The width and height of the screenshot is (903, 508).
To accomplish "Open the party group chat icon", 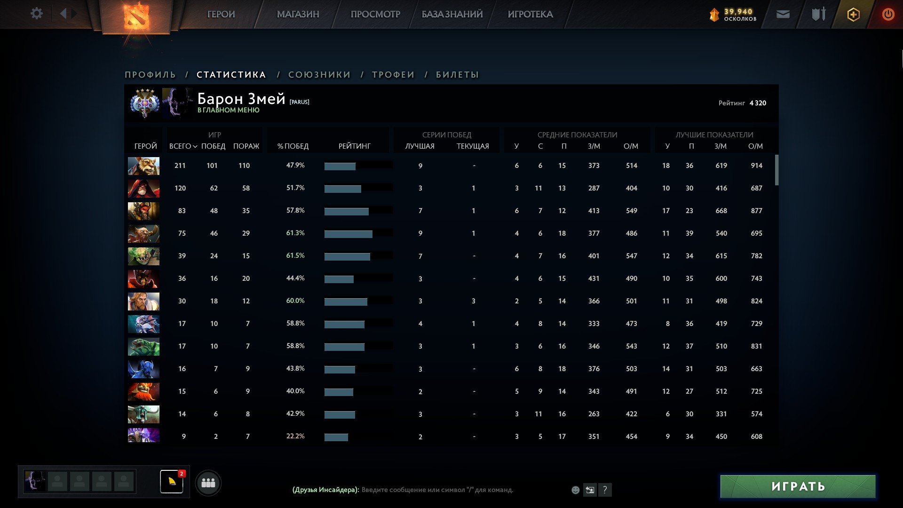I will [208, 483].
